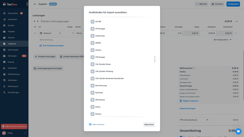The height and width of the screenshot is (137, 244).
Task: Click the Einstellungen gear icon
Action: click(4, 92)
